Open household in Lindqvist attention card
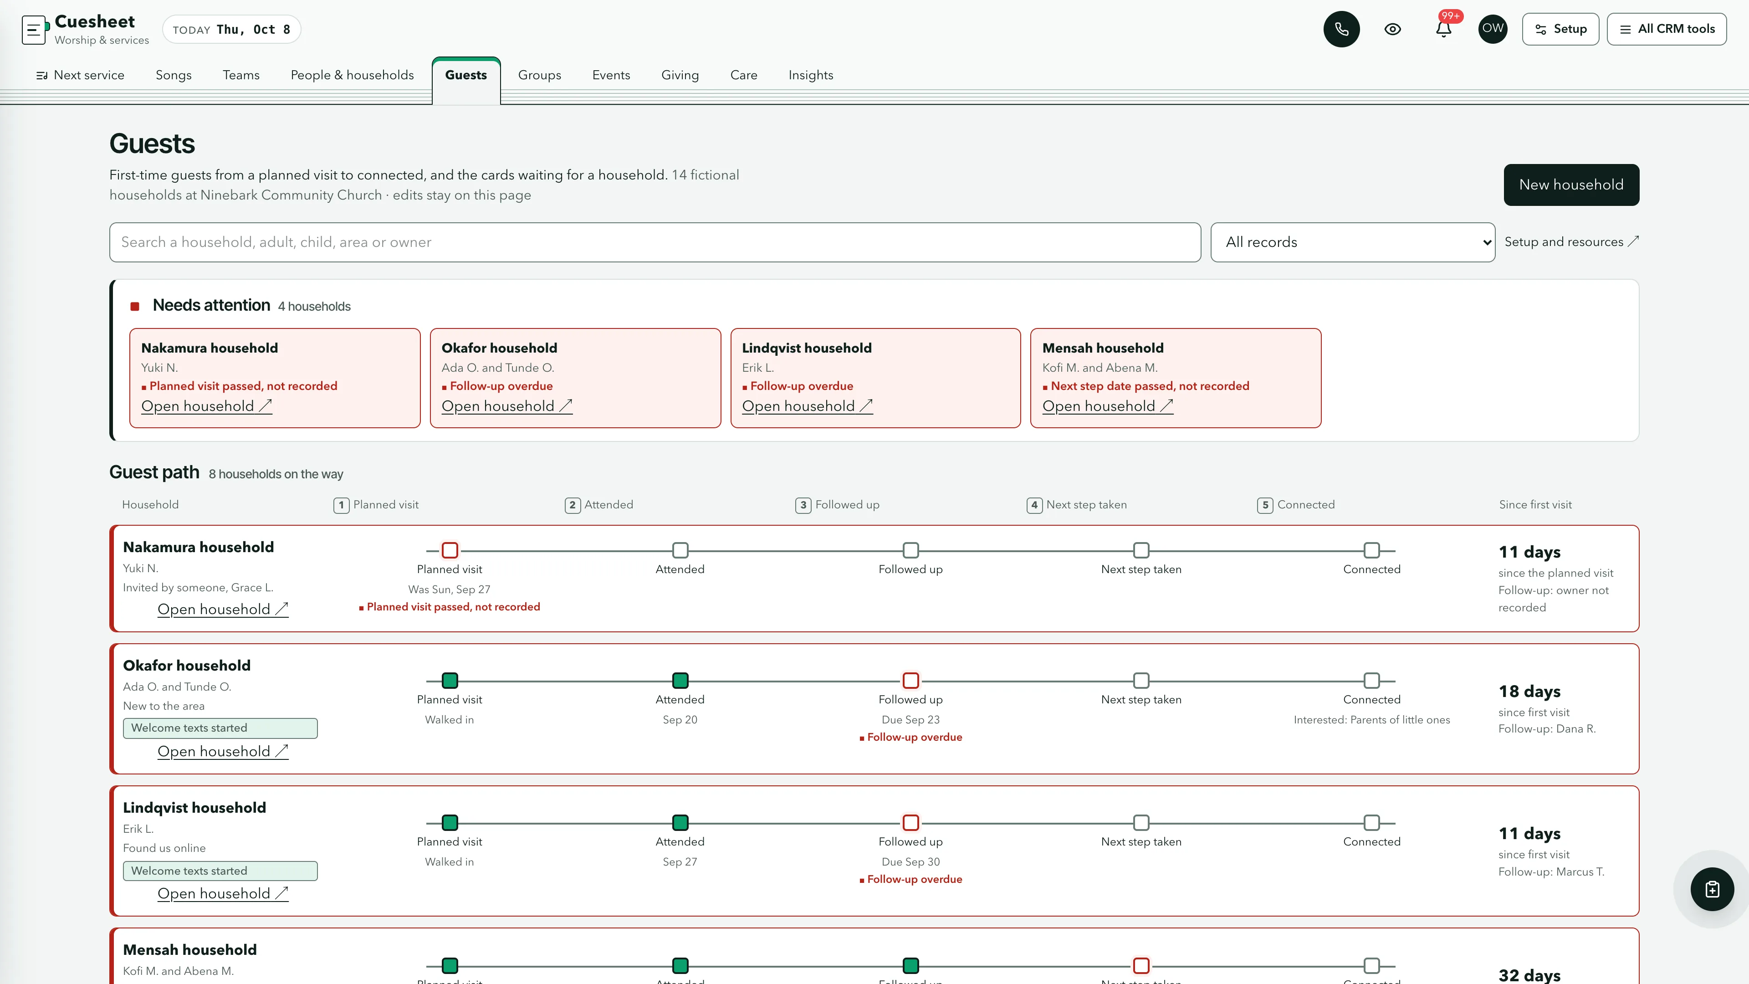This screenshot has width=1749, height=984. [x=807, y=406]
